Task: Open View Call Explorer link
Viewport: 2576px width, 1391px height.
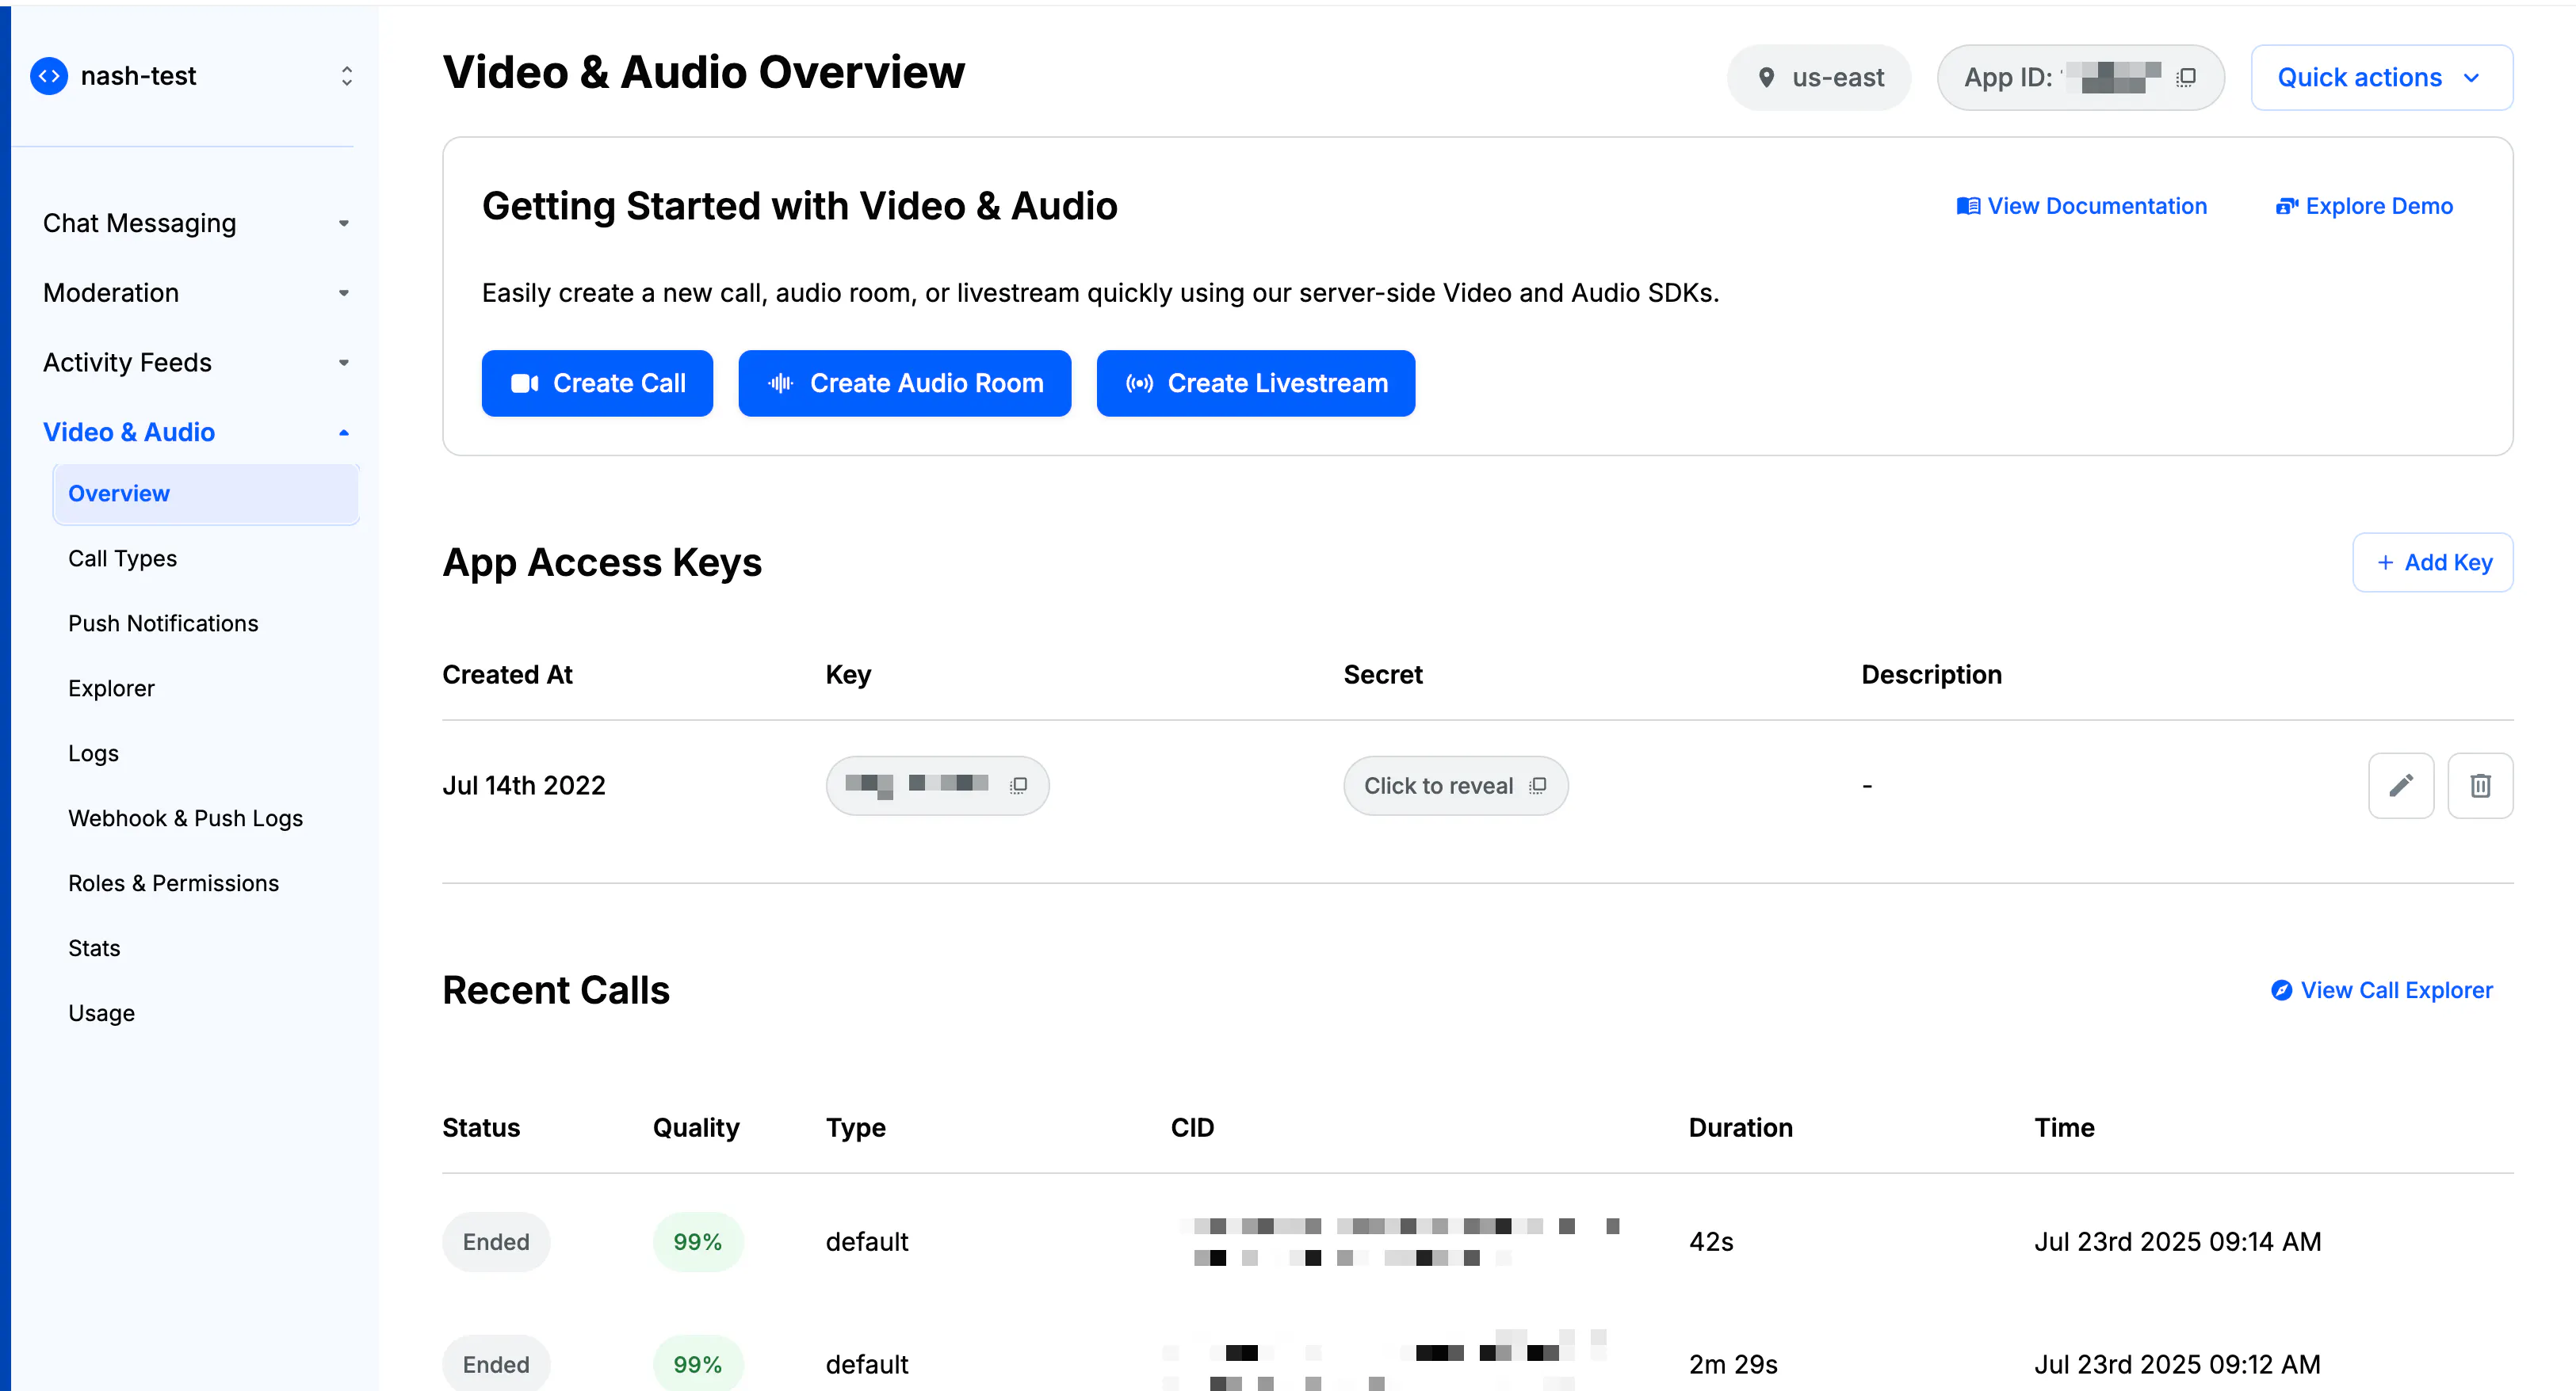Action: coord(2381,990)
